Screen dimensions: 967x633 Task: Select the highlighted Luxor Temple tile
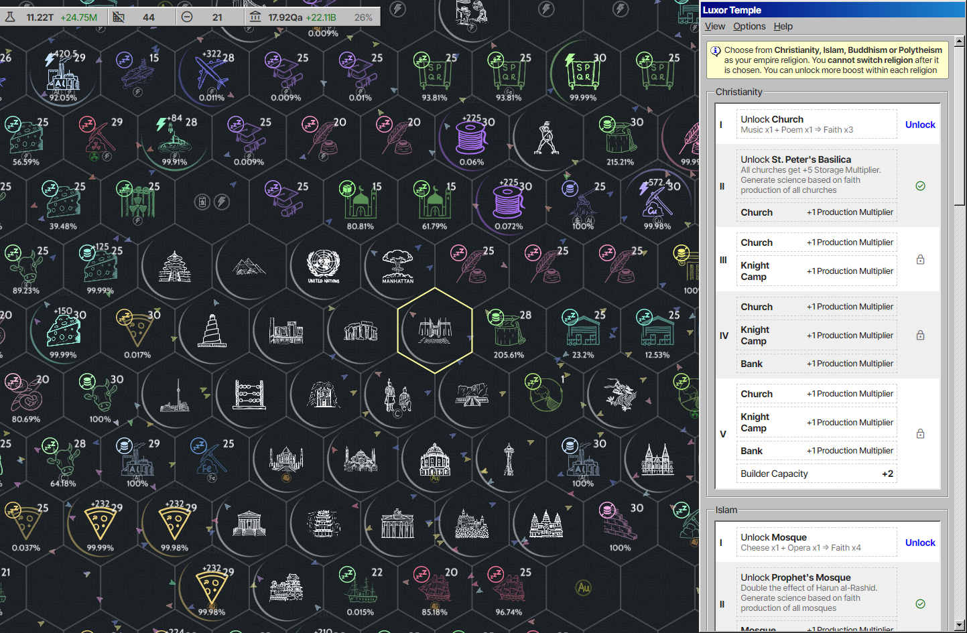click(435, 330)
